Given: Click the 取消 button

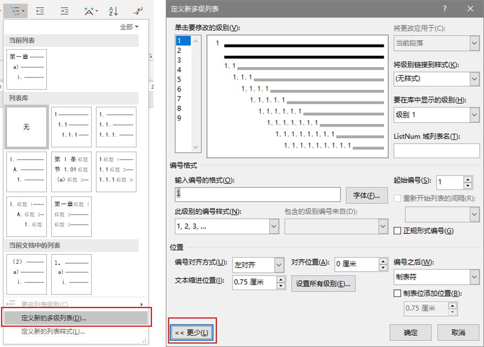Looking at the screenshot, I should 458,333.
